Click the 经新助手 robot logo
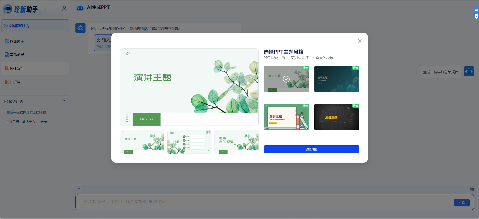Image resolution: width=479 pixels, height=219 pixels. coord(8,9)
